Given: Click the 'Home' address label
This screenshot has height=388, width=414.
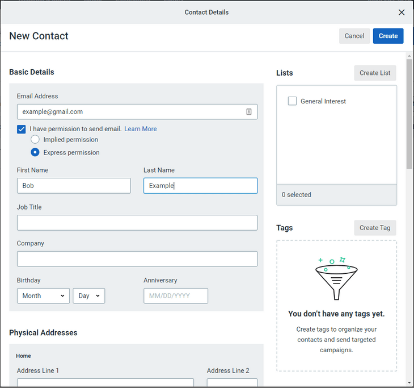Looking at the screenshot, I should pos(23,356).
